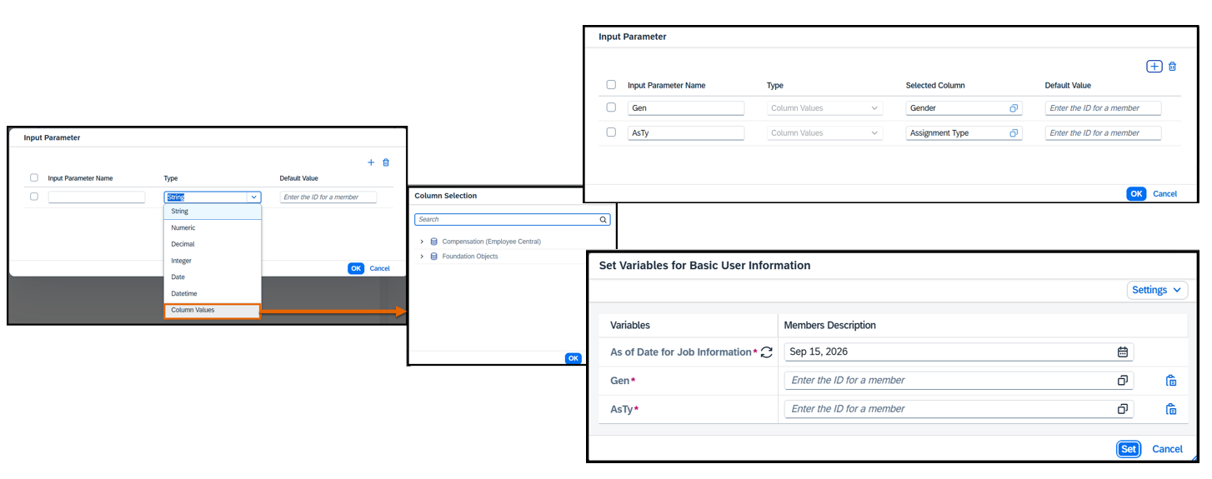
Task: Refresh As of Date for Job Information
Action: click(766, 352)
